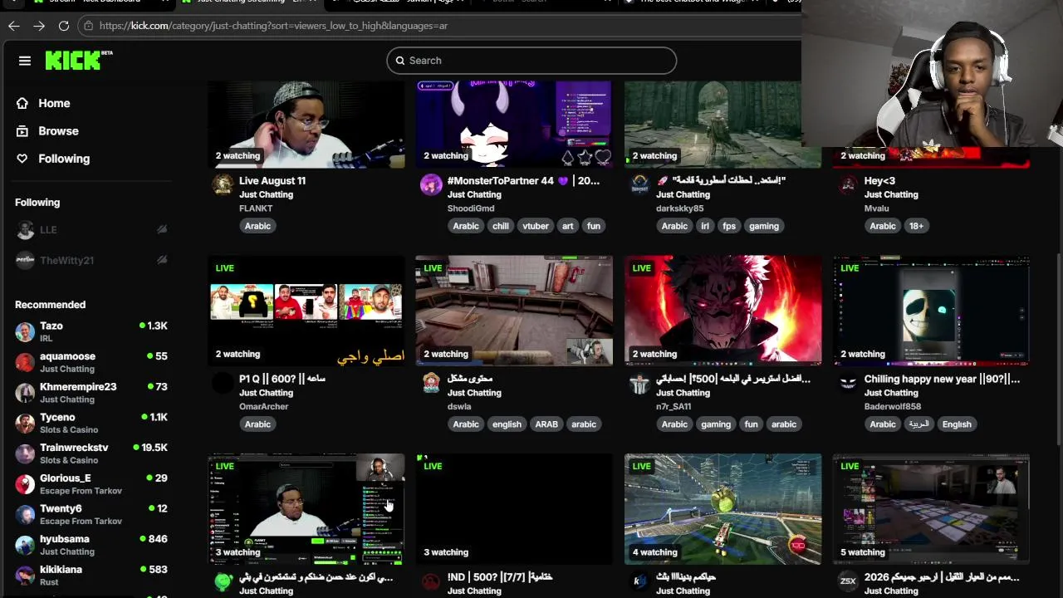The image size is (1063, 598).
Task: Click dswla channel avatar
Action: point(431,382)
